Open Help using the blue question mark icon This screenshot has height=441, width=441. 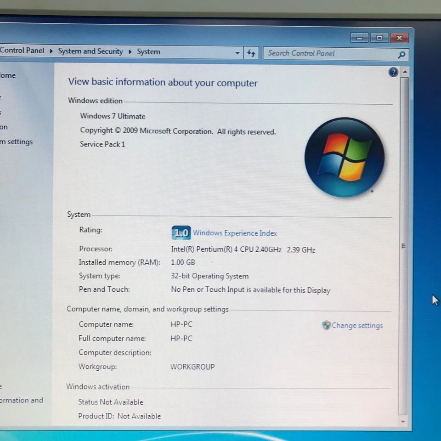393,72
